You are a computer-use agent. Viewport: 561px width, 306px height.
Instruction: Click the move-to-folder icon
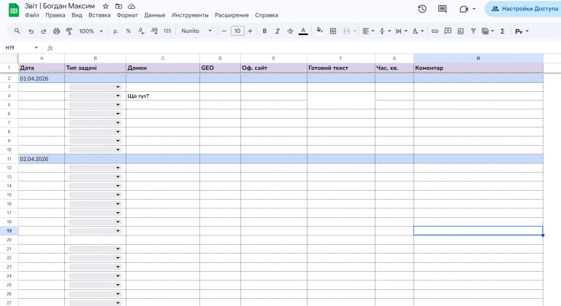pyautogui.click(x=118, y=7)
